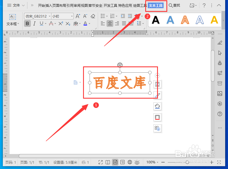Decrease the paragraph indent

coord(123,16)
